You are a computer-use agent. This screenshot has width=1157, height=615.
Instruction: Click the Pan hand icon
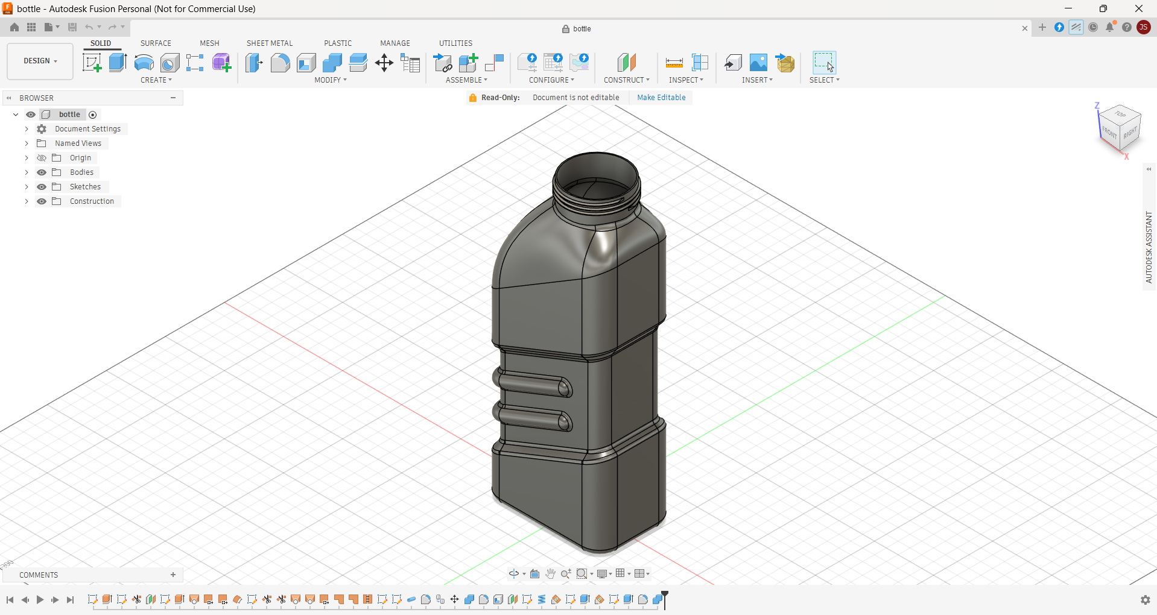[x=550, y=573]
